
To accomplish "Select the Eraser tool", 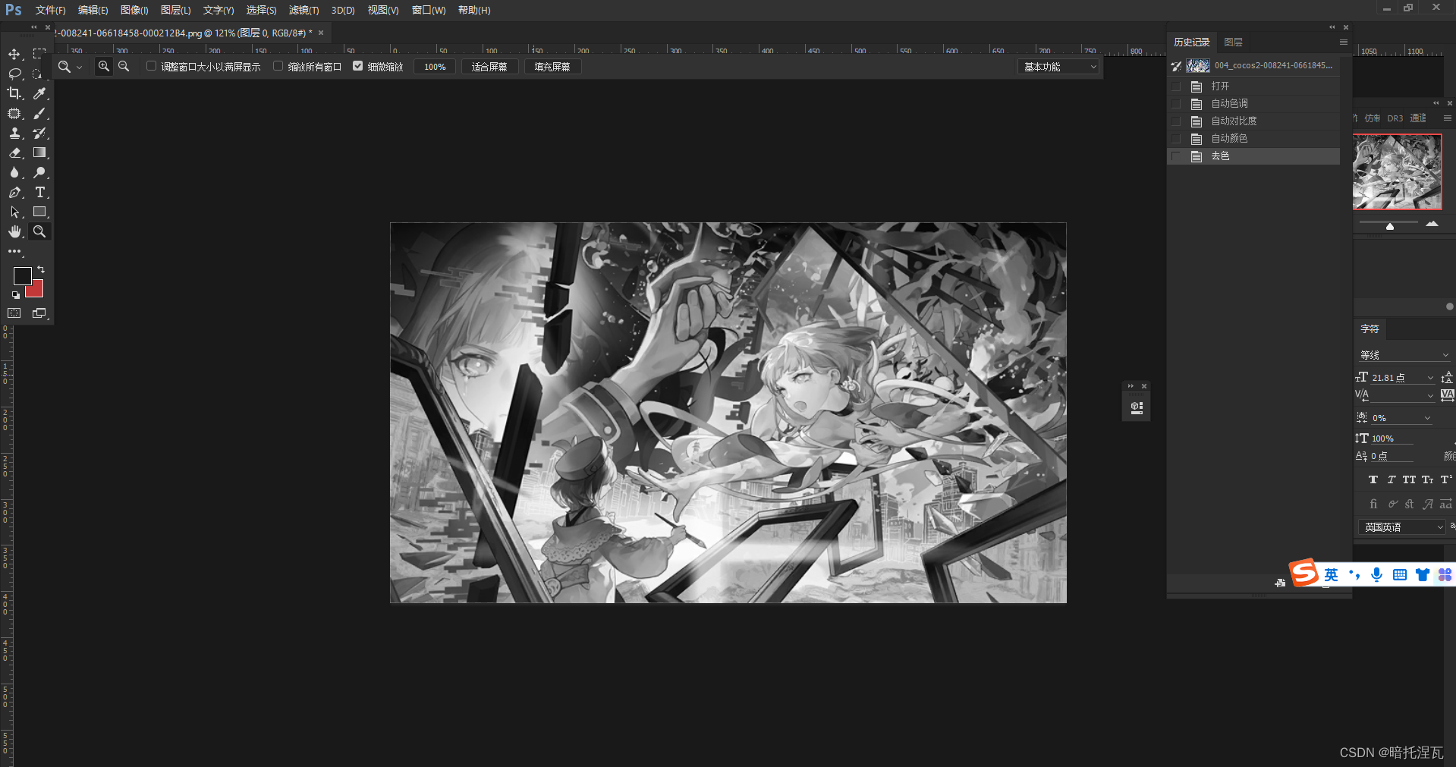I will pos(14,152).
